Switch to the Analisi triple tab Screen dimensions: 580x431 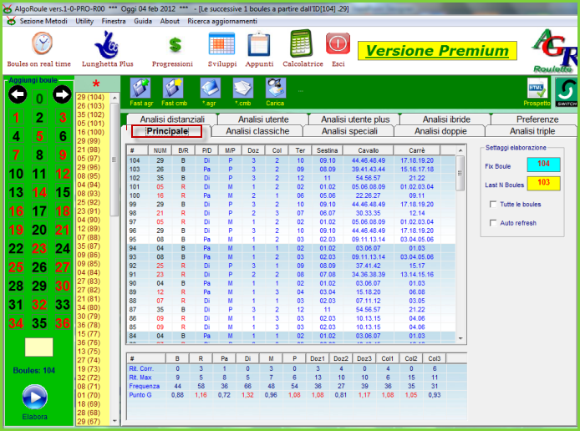click(x=532, y=131)
